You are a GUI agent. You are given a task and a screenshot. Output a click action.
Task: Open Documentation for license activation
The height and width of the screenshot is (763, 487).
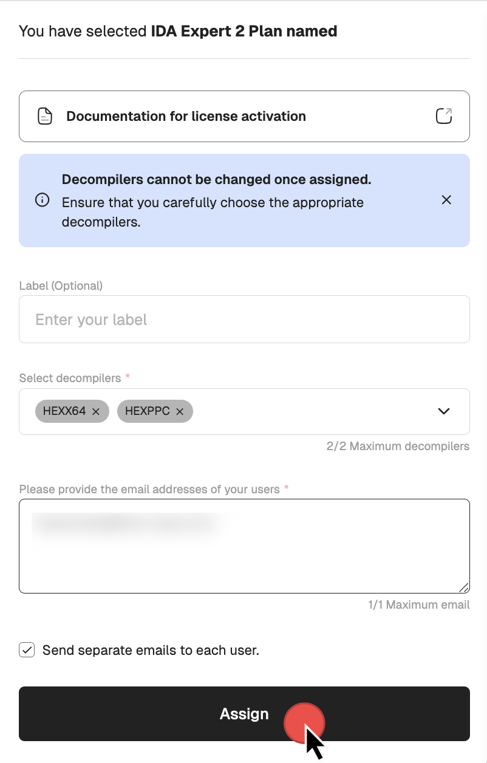click(186, 116)
